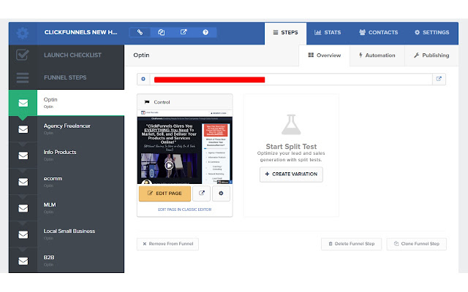468x292 pixels.
Task: Open Funnel Steps in sidebar
Action: pyautogui.click(x=67, y=77)
